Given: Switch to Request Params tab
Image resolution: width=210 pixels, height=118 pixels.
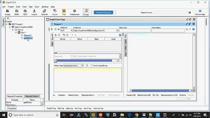Looking at the screenshot, I should tap(32, 96).
